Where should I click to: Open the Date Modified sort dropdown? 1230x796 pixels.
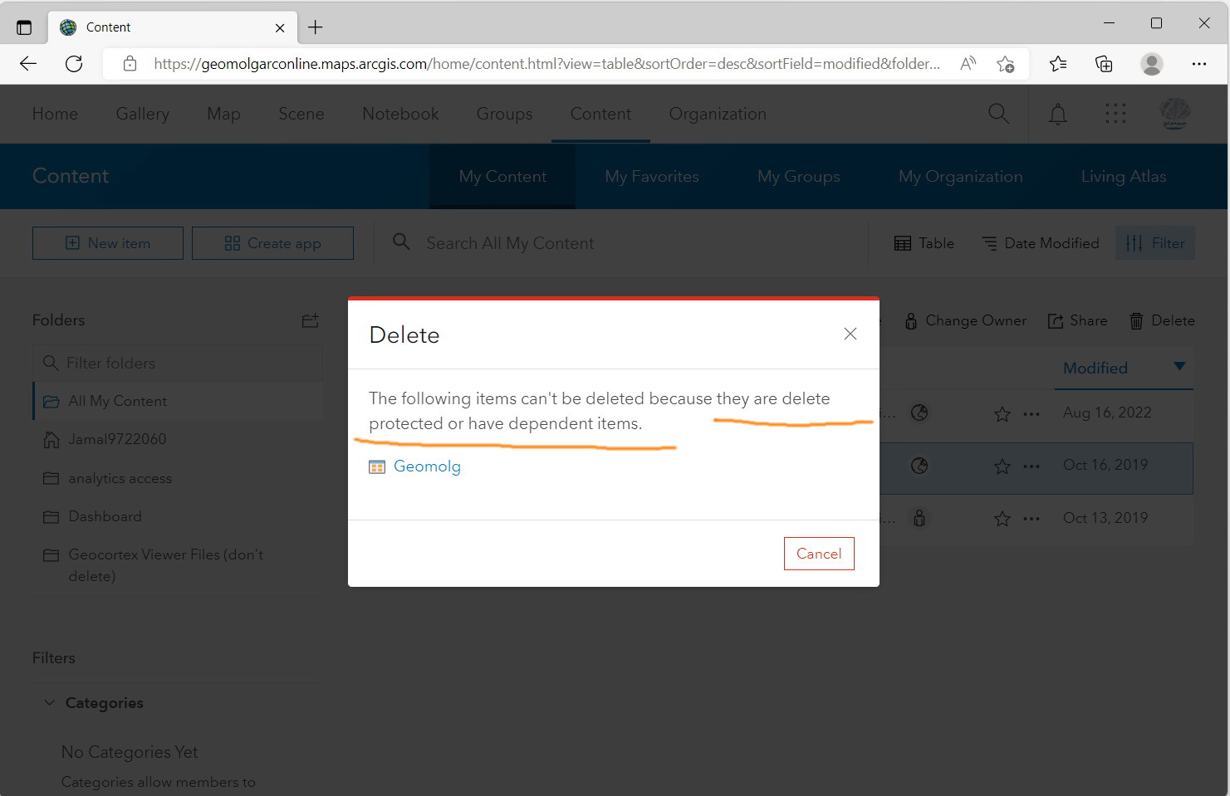tap(1041, 243)
